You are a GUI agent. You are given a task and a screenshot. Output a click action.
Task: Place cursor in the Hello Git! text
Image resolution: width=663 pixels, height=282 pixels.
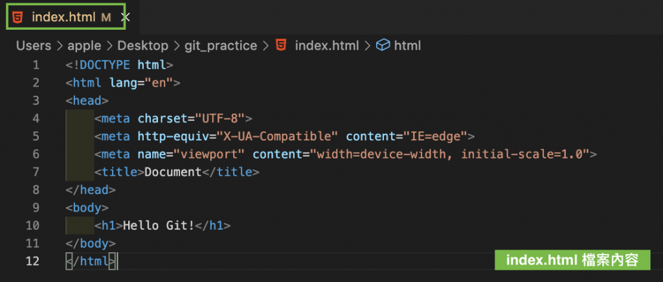tap(159, 226)
